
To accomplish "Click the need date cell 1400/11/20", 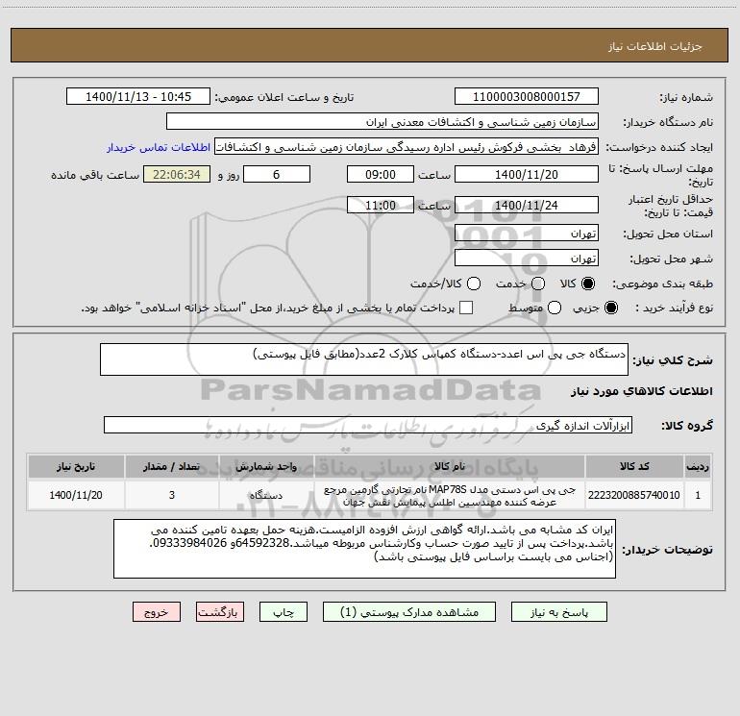I will (76, 495).
